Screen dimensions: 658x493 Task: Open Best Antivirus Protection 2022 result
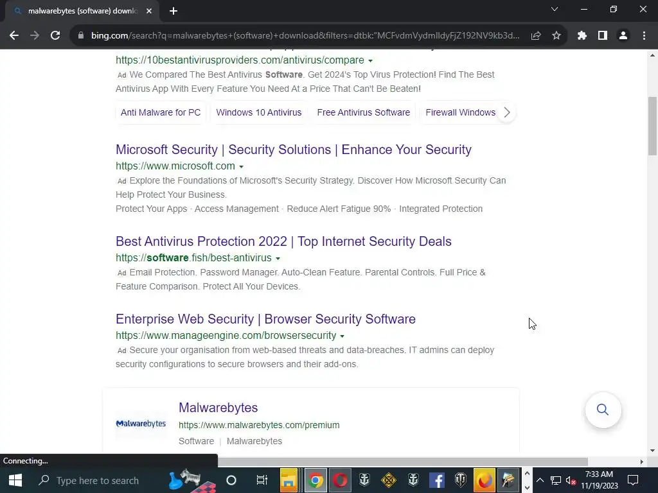(283, 241)
